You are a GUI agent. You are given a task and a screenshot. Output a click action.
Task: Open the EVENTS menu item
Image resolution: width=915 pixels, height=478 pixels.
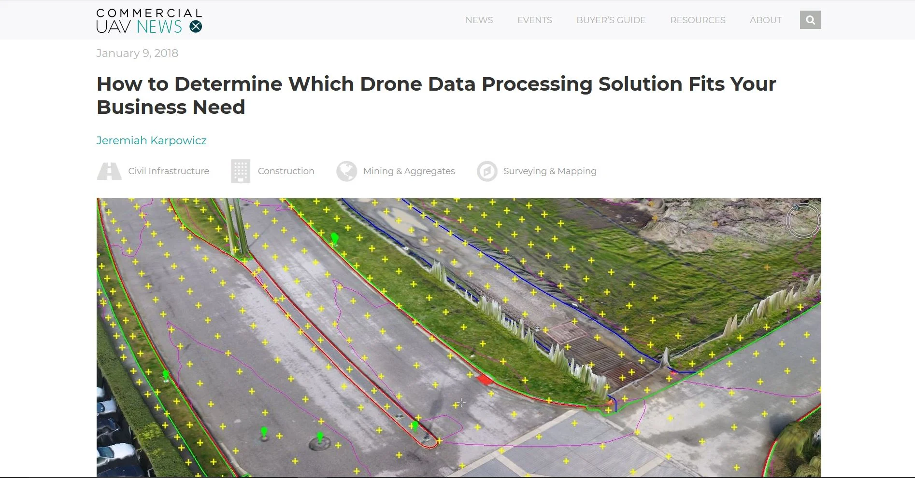tap(534, 20)
